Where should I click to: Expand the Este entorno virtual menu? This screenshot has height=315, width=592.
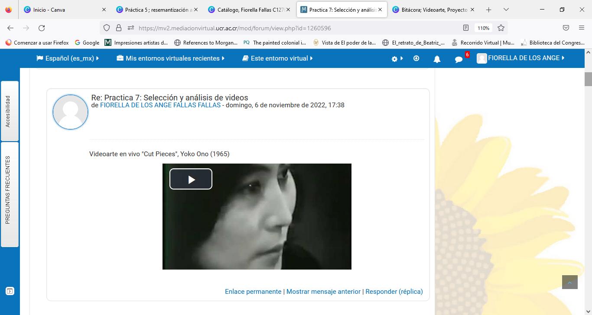click(x=277, y=58)
